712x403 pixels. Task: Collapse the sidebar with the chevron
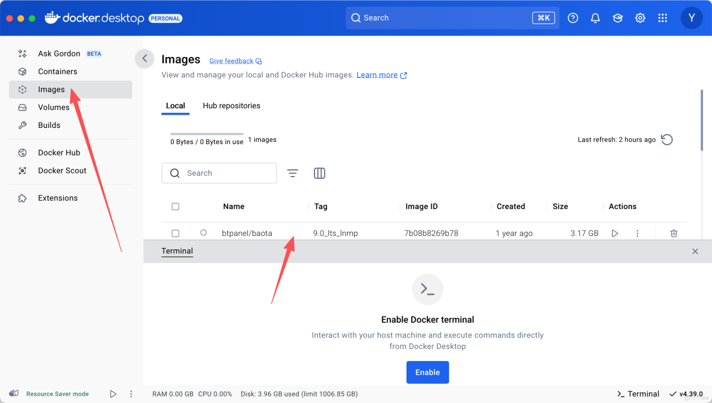pyautogui.click(x=144, y=58)
